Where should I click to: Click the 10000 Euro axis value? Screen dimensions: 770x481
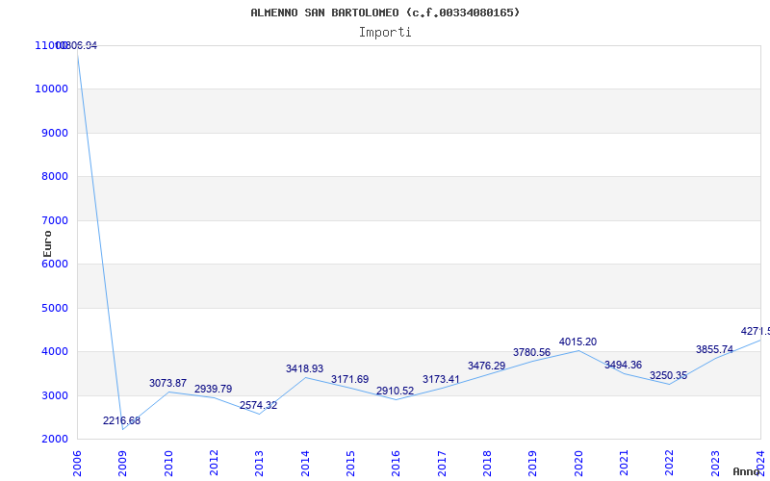[51, 89]
